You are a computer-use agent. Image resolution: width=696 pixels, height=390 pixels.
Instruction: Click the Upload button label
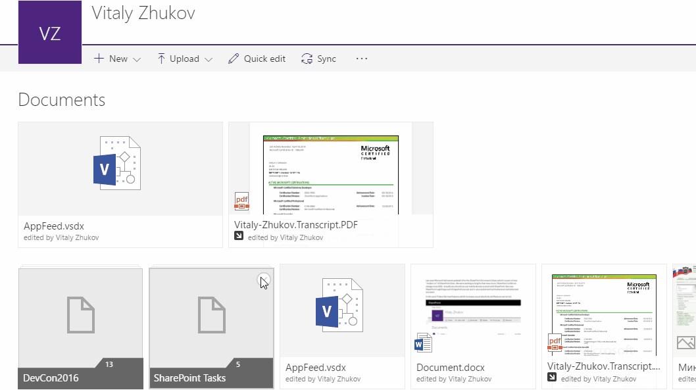184,59
